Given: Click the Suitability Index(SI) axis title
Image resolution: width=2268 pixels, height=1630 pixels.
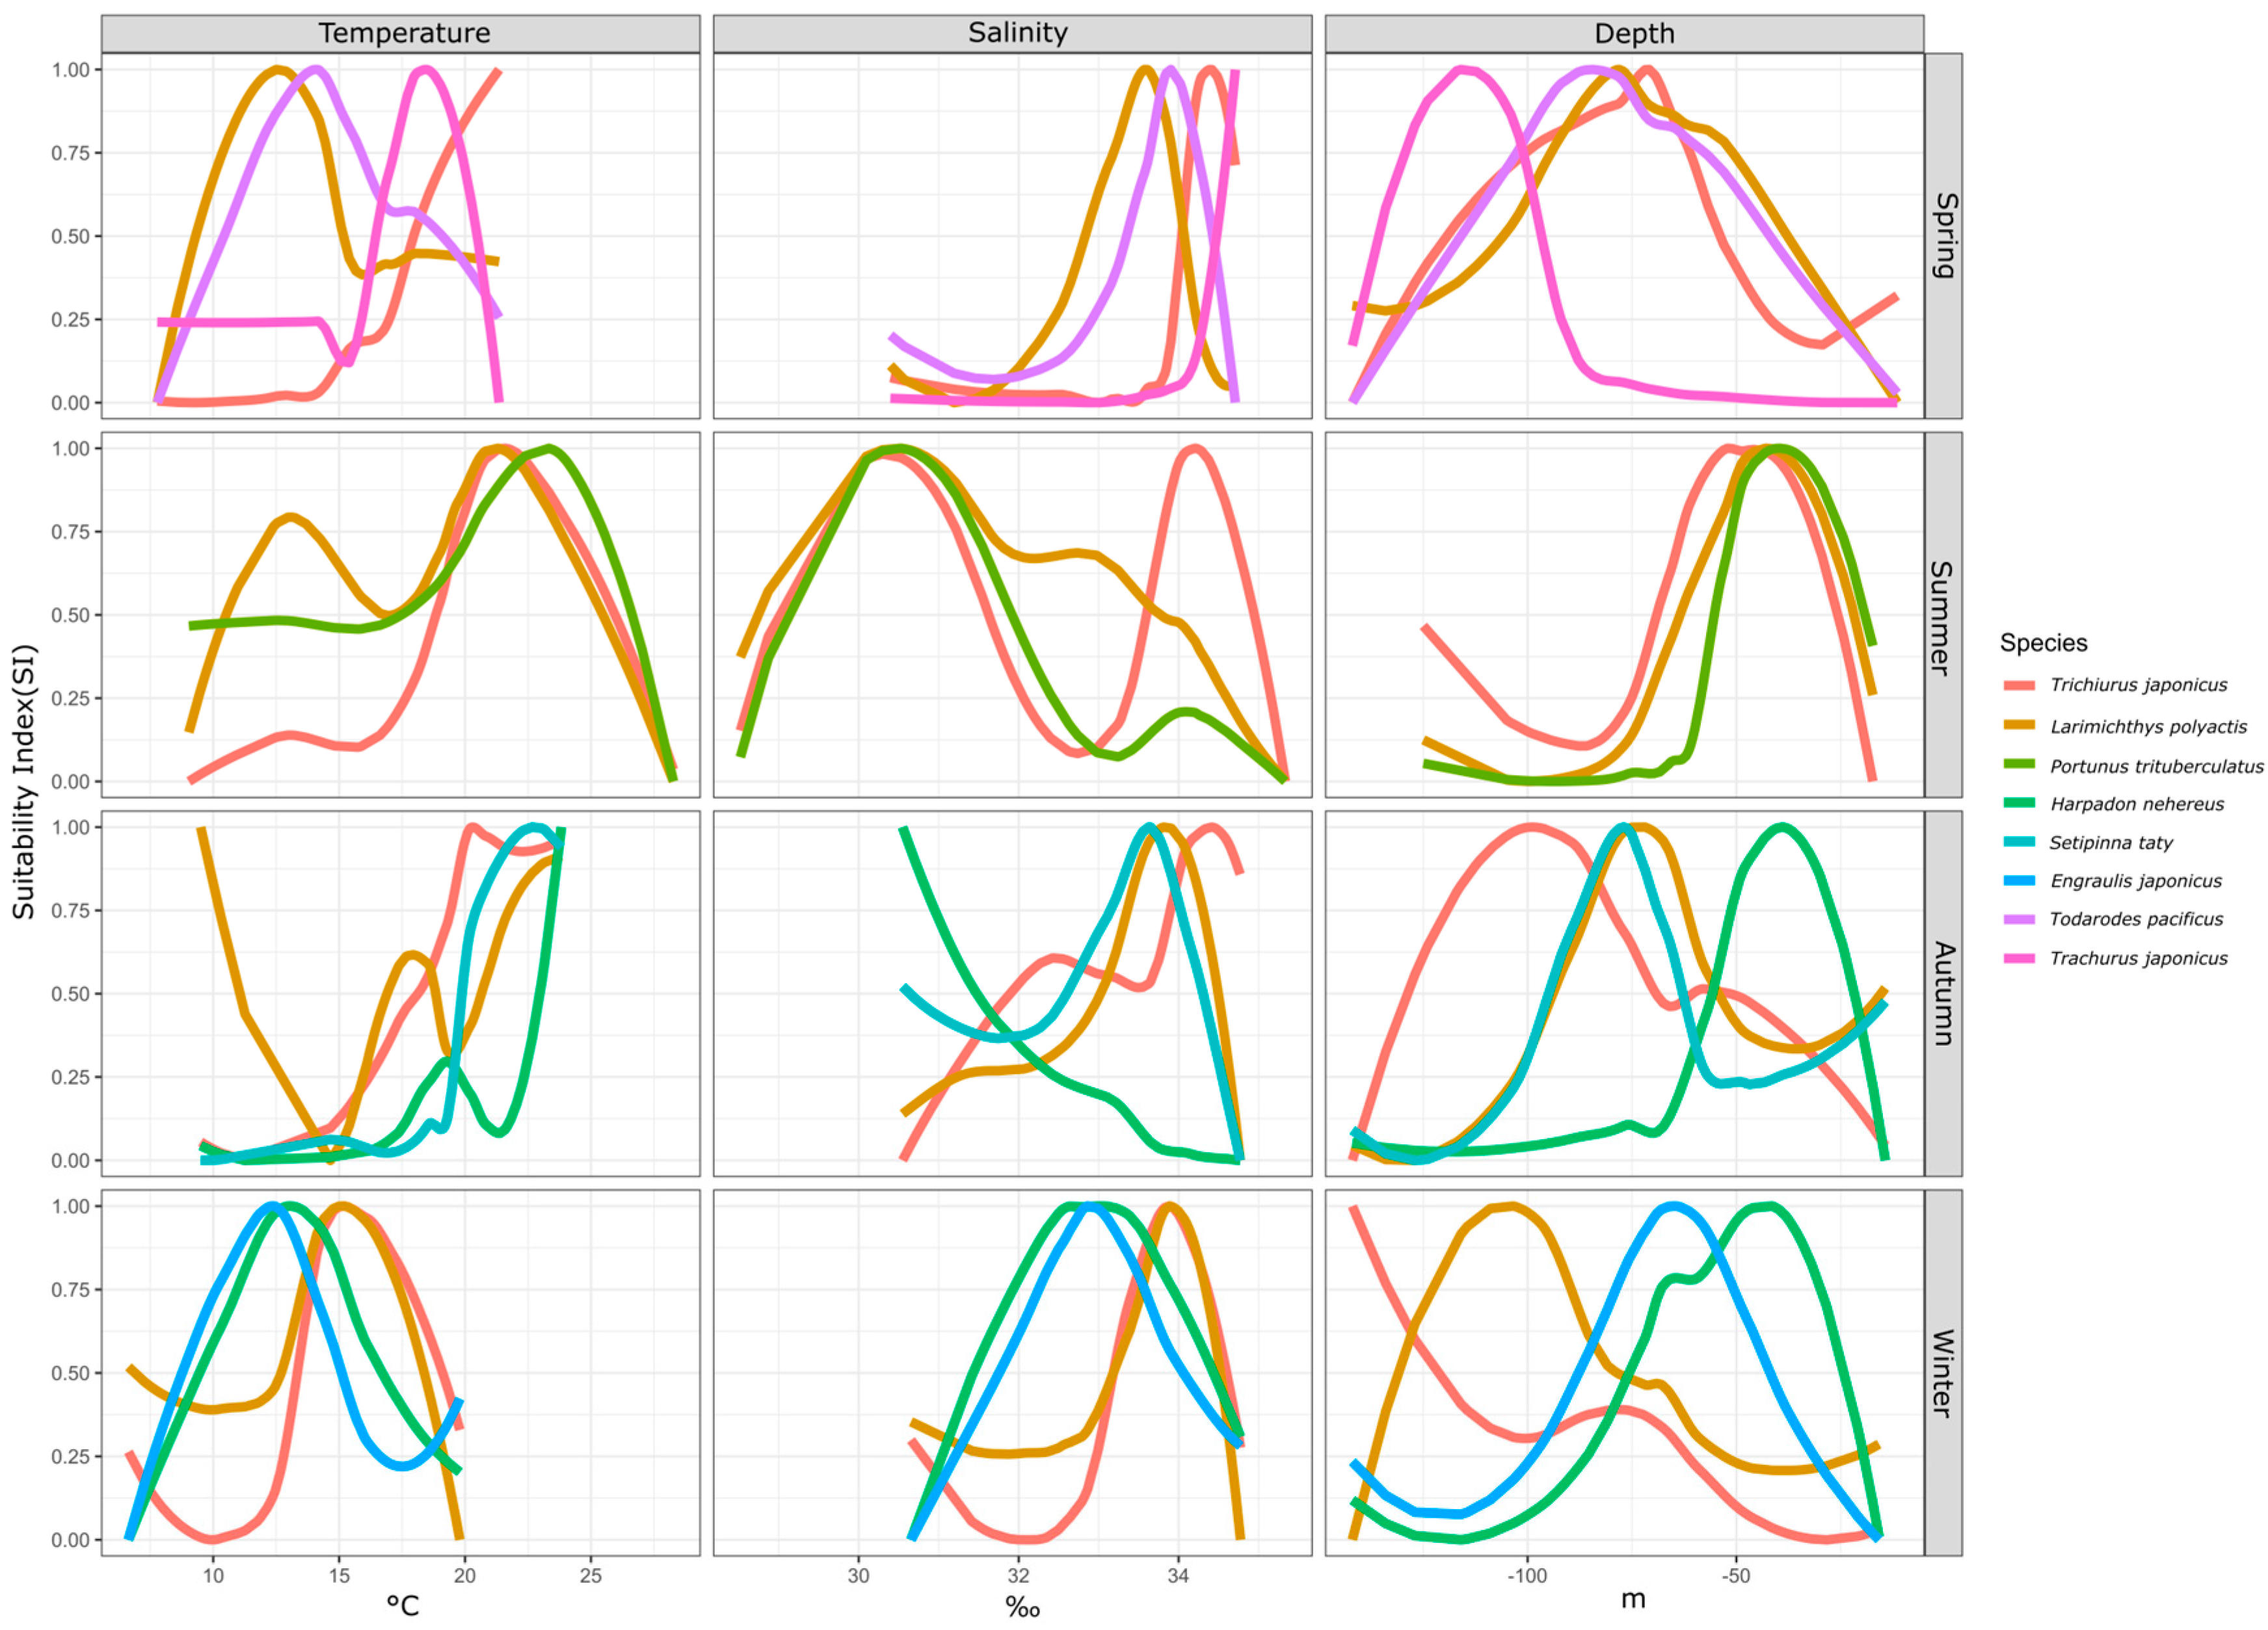Looking at the screenshot, I should tap(24, 783).
